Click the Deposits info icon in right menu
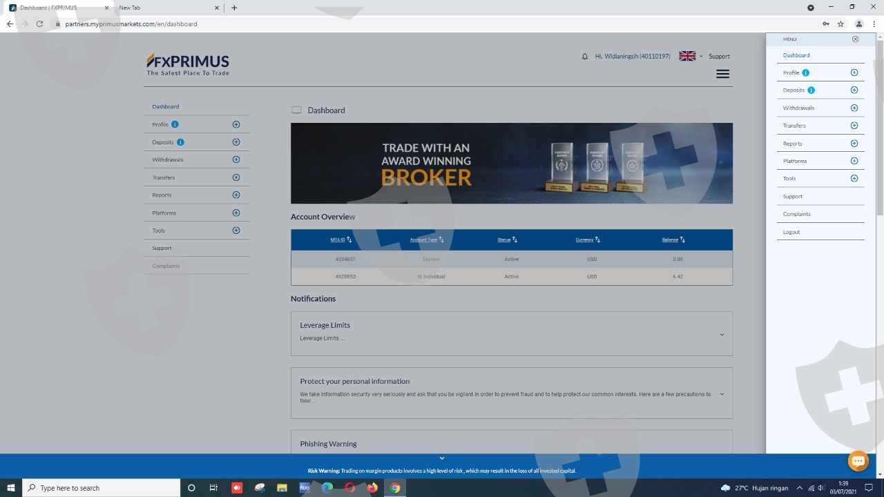 [x=811, y=90]
